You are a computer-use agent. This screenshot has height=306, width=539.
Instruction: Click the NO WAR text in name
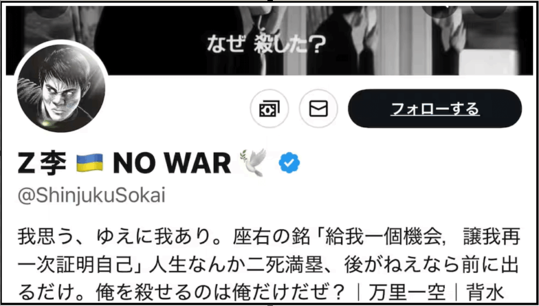tap(172, 163)
